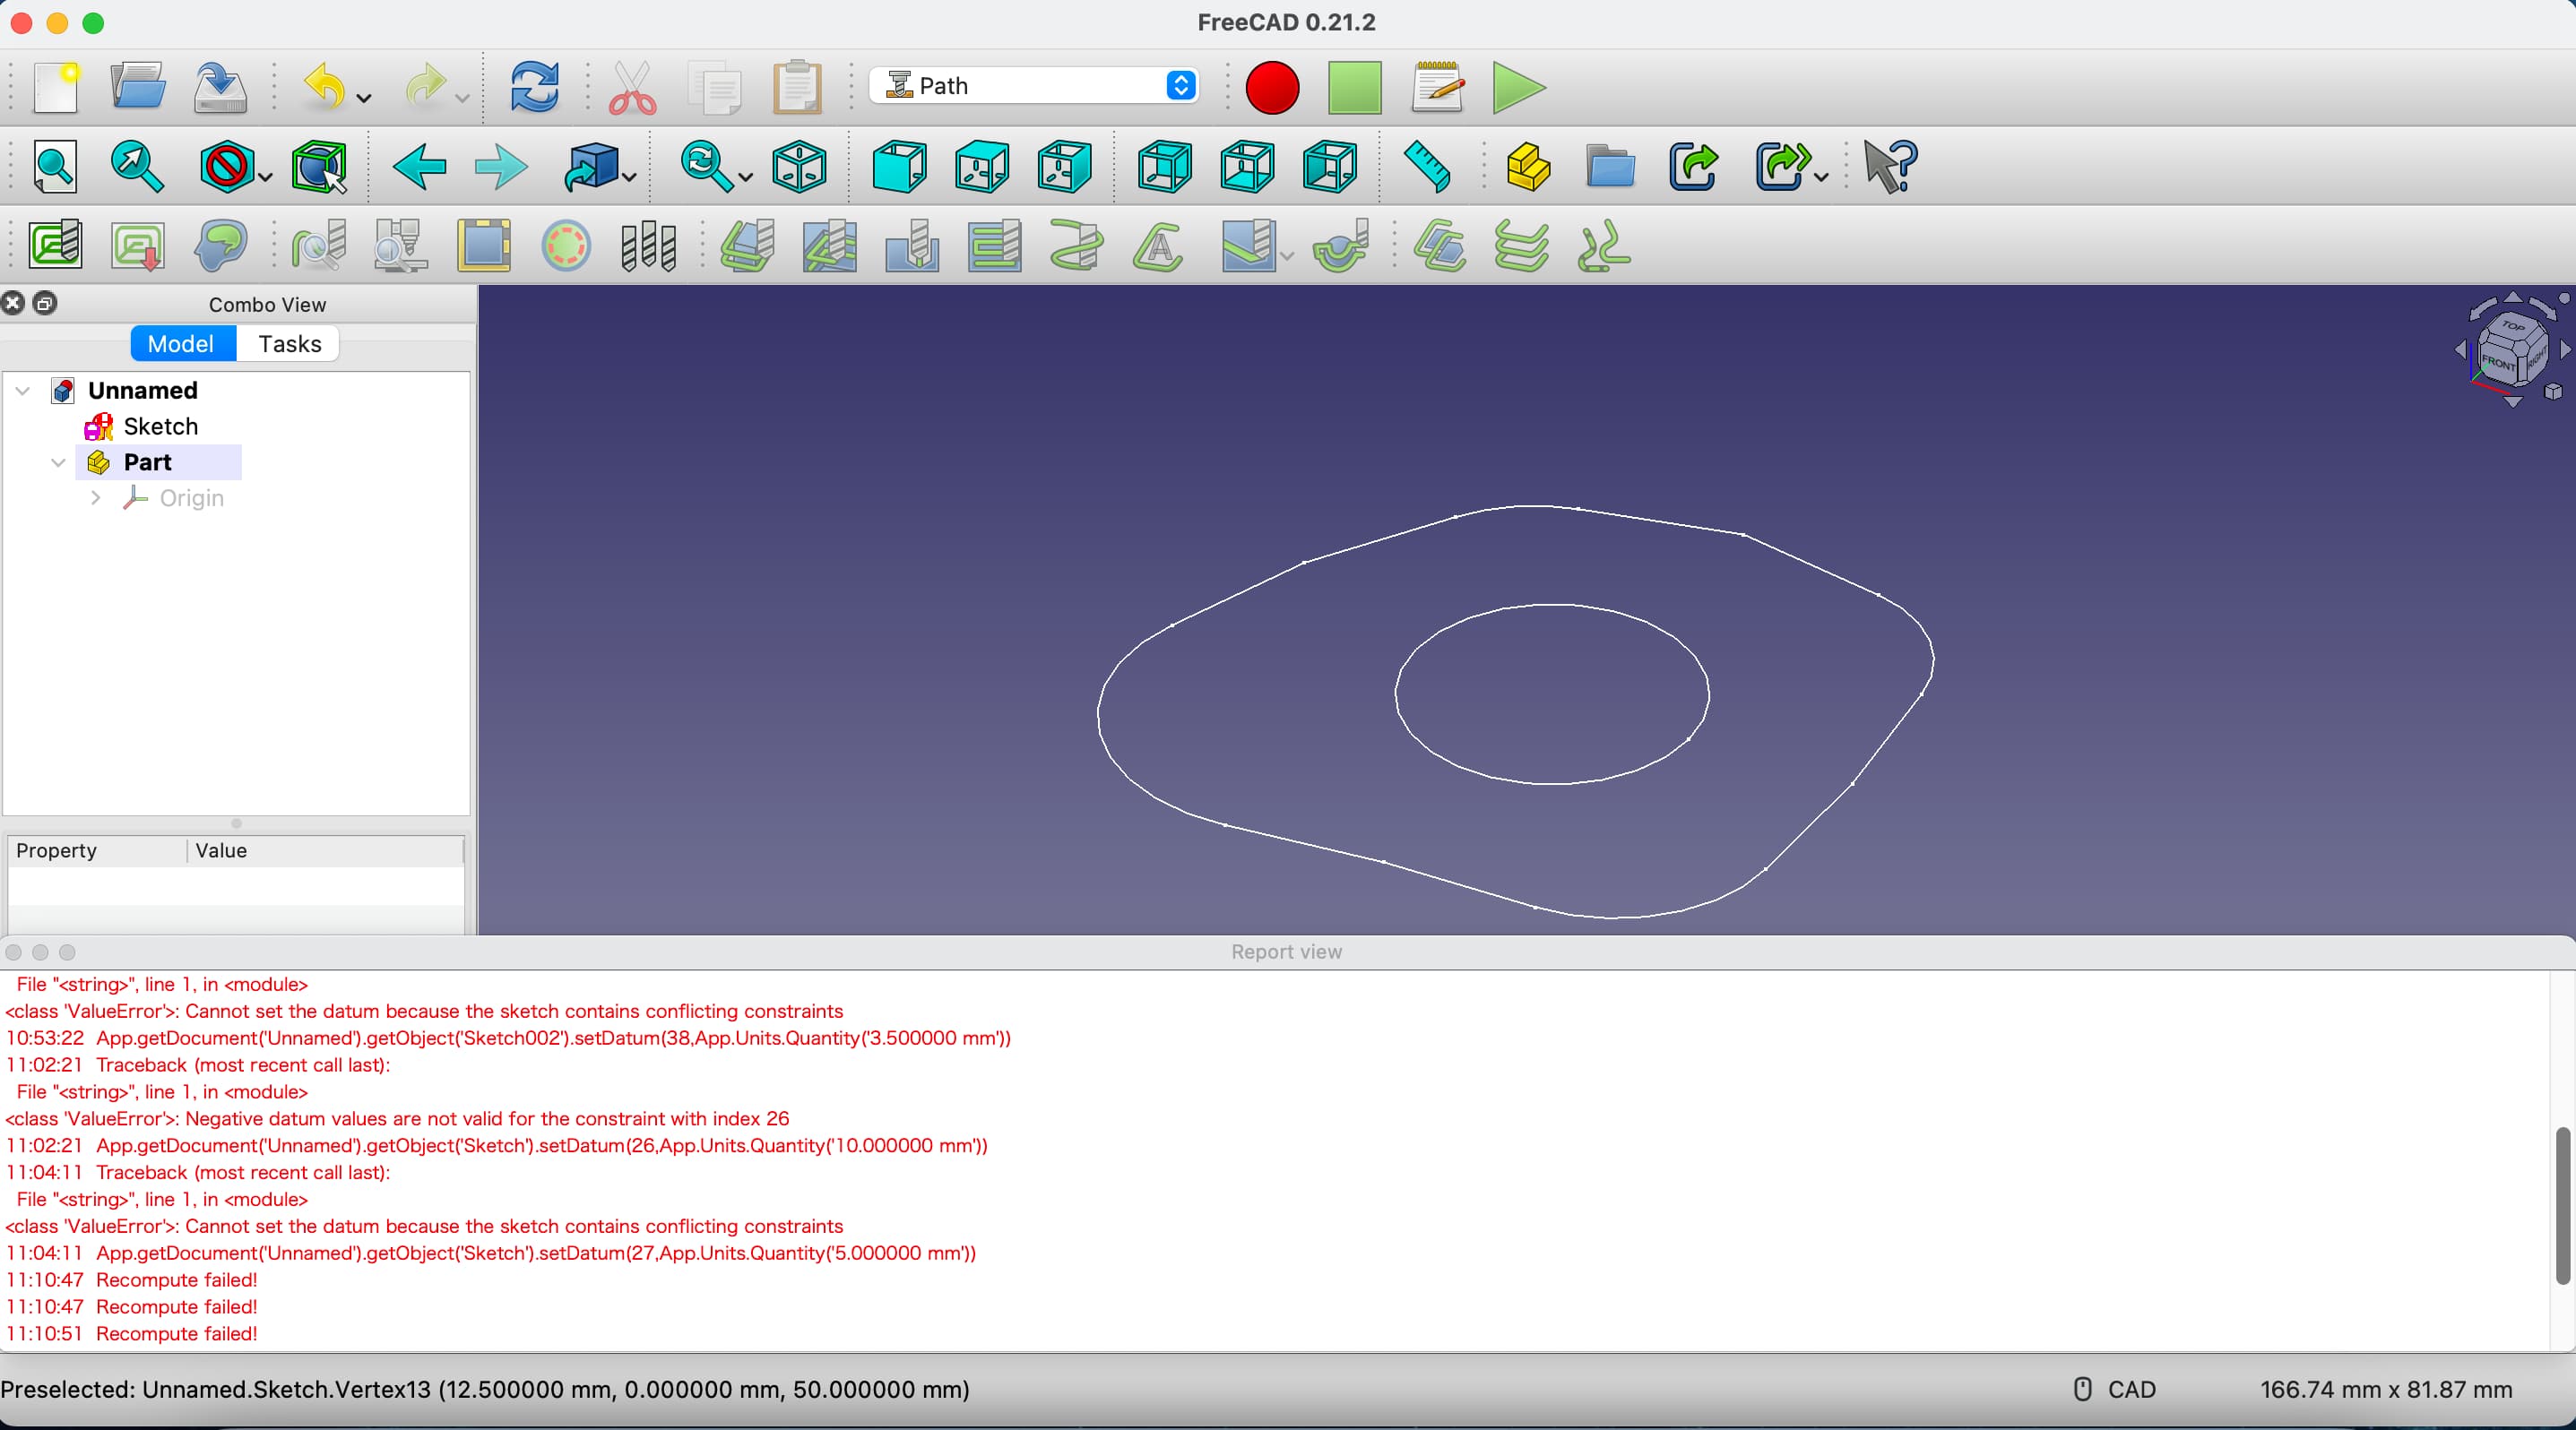
Task: Click the Path Drilling operation icon
Action: [912, 246]
